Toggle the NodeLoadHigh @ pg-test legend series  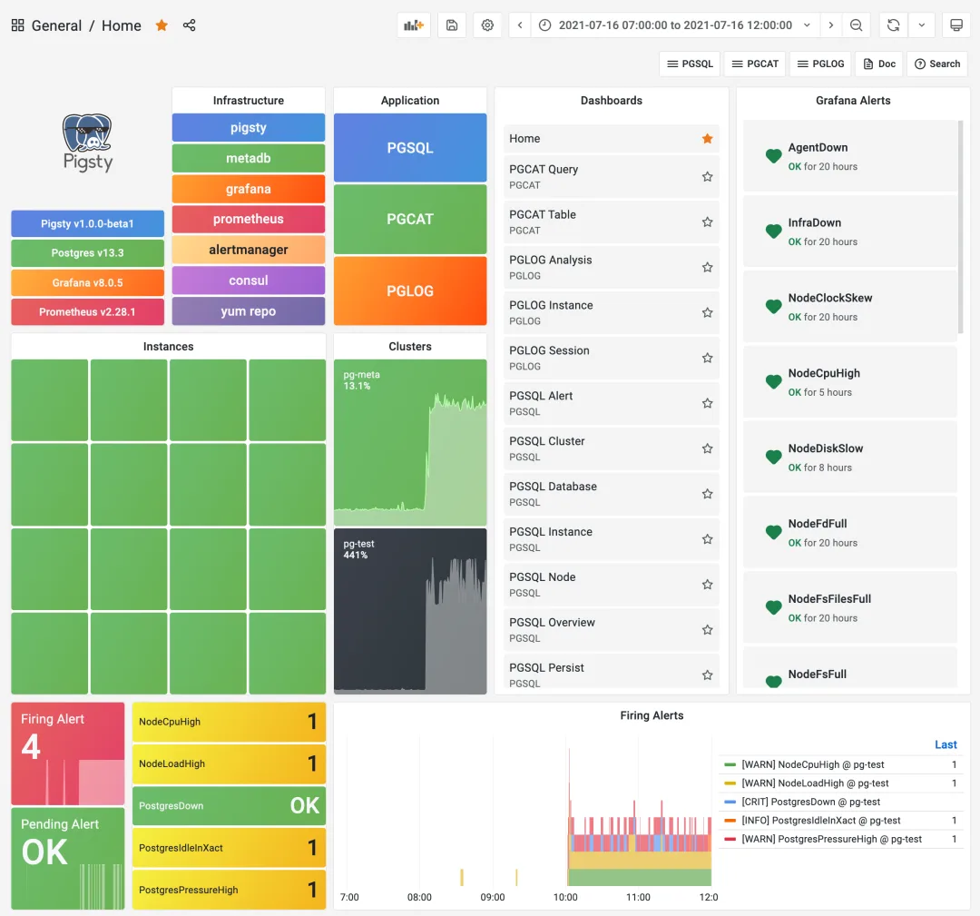[815, 783]
